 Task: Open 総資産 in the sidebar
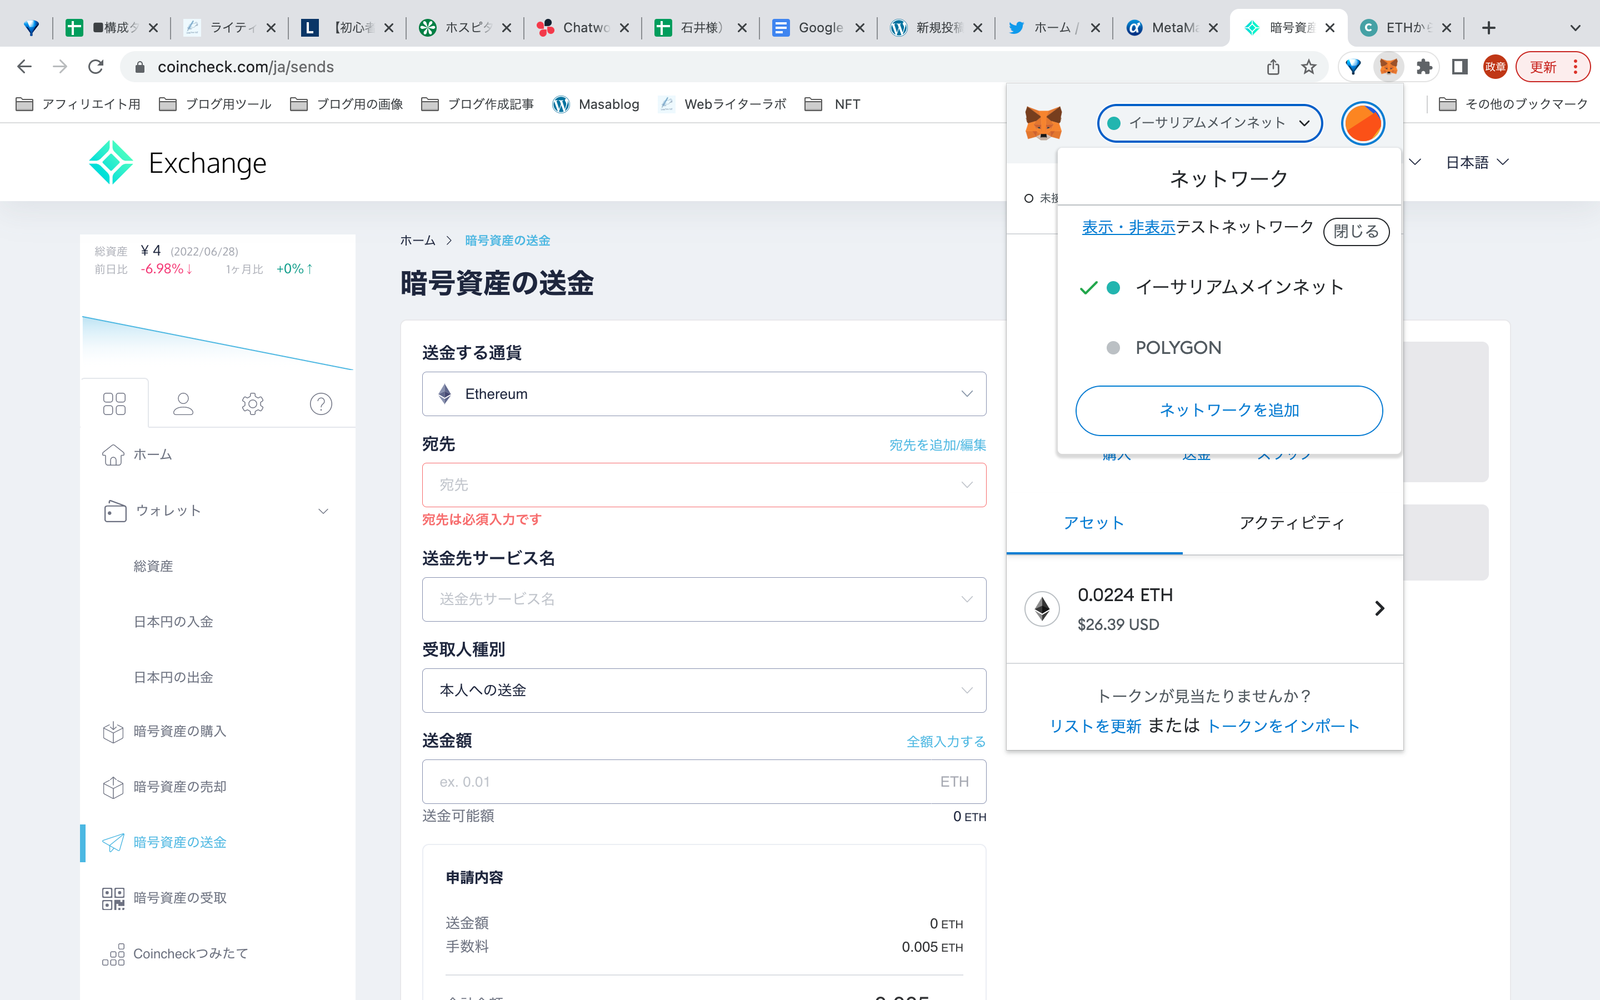(x=153, y=566)
